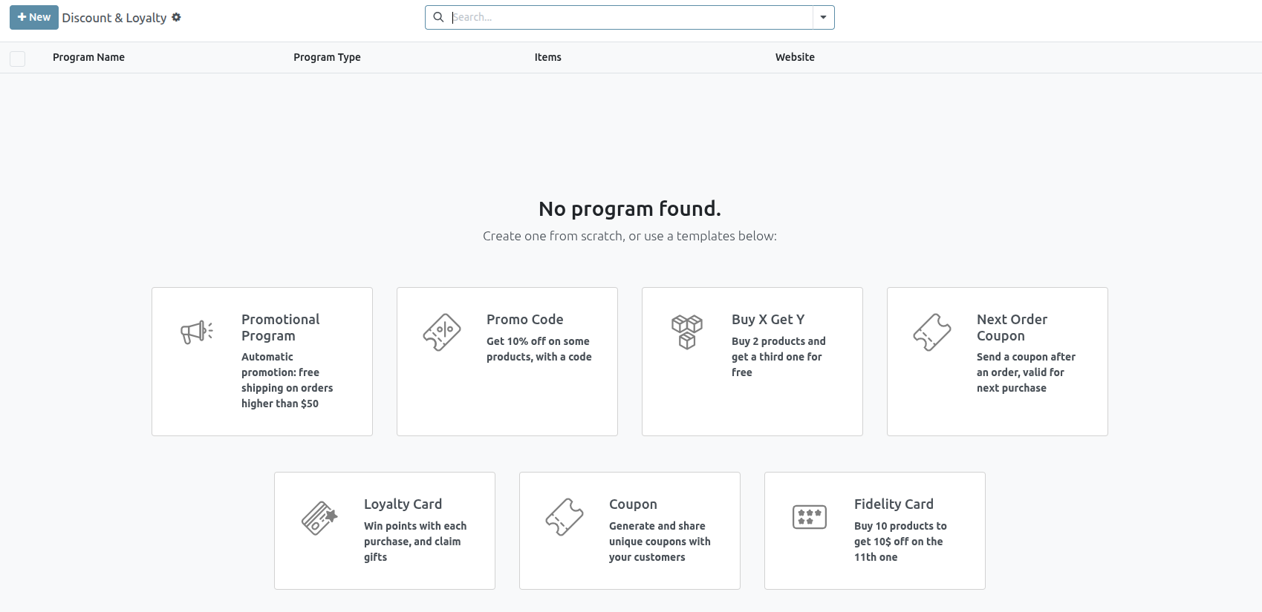The height and width of the screenshot is (612, 1262).
Task: Select the Promotional Program template title
Action: [x=280, y=327]
